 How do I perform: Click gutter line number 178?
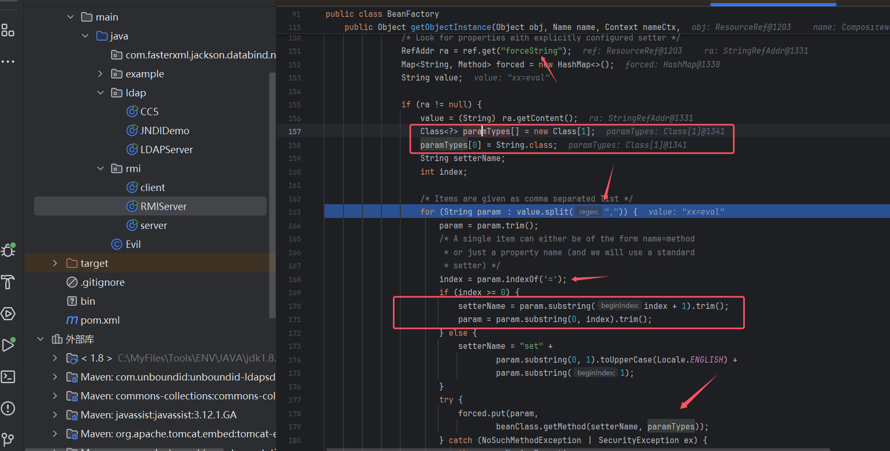tap(295, 414)
